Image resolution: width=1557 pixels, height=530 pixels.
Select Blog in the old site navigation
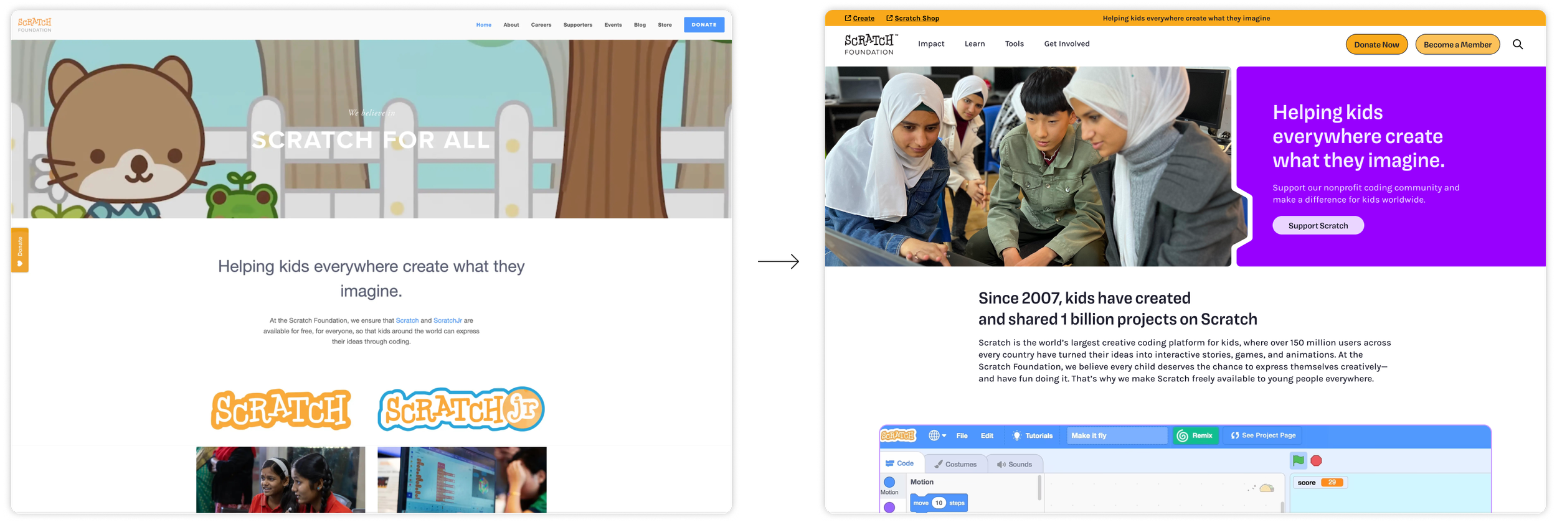pos(640,25)
